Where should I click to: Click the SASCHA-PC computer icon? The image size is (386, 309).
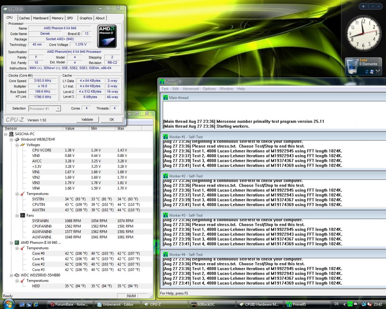pyautogui.click(x=11, y=134)
